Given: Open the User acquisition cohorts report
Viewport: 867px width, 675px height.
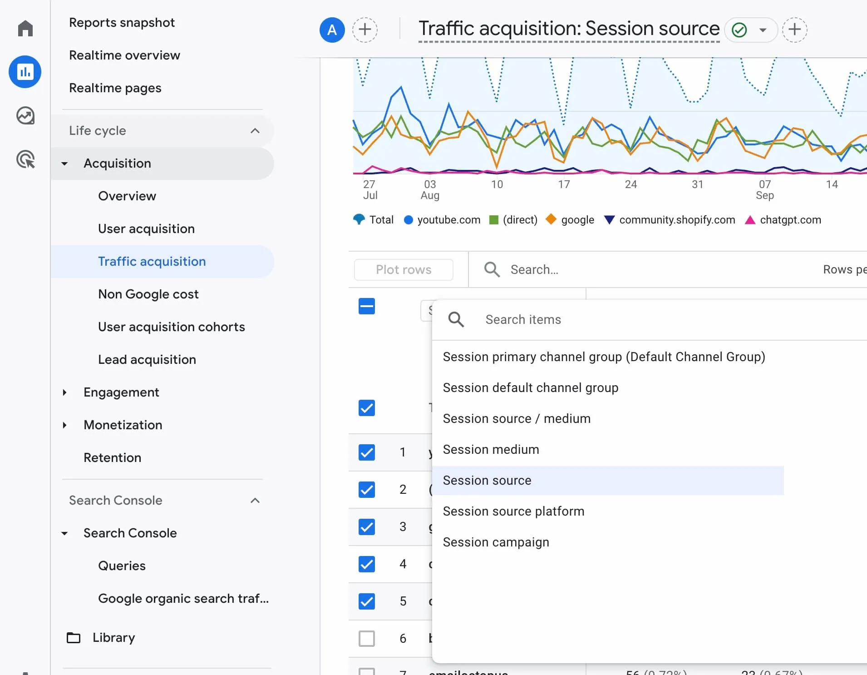Looking at the screenshot, I should pos(171,327).
